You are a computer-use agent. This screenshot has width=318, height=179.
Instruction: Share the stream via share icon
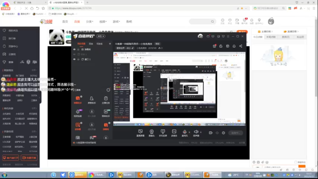coord(241,46)
